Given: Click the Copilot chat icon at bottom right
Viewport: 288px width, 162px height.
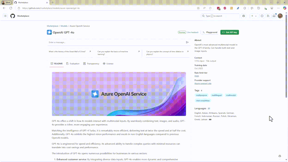Looking at the screenshot, I should click(x=280, y=156).
